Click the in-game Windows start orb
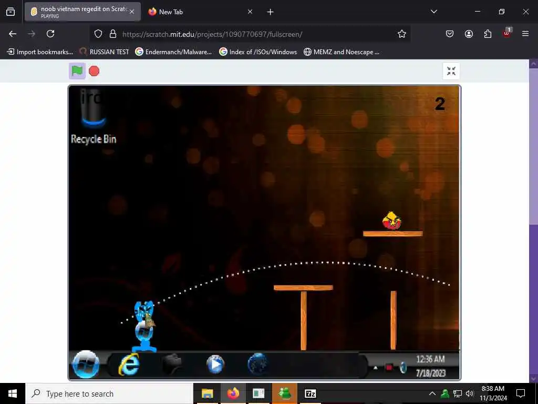The image size is (538, 404). coord(86,365)
